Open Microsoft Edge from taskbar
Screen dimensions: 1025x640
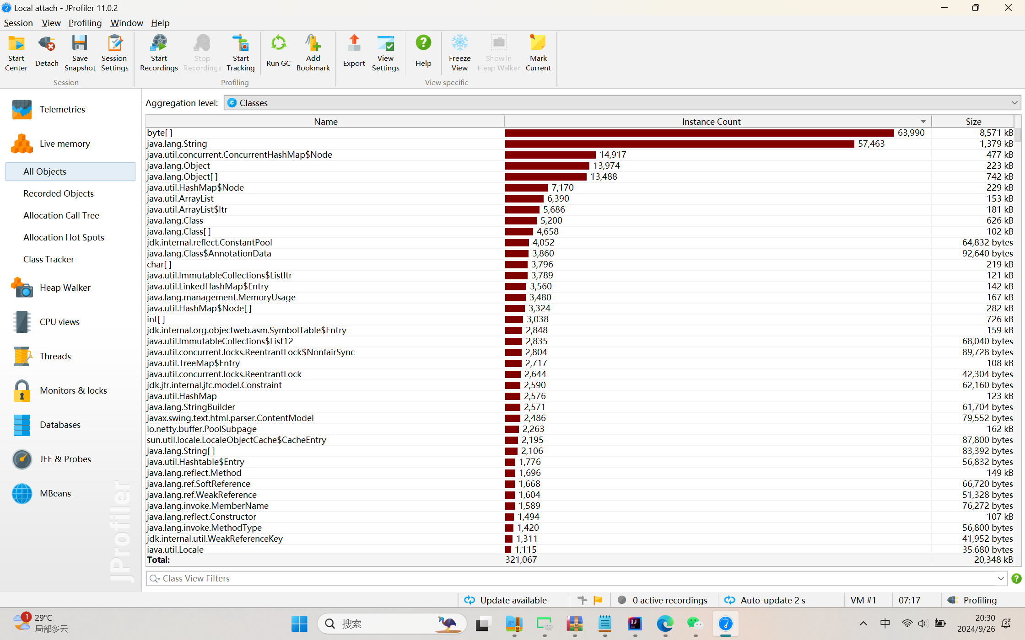(x=665, y=624)
